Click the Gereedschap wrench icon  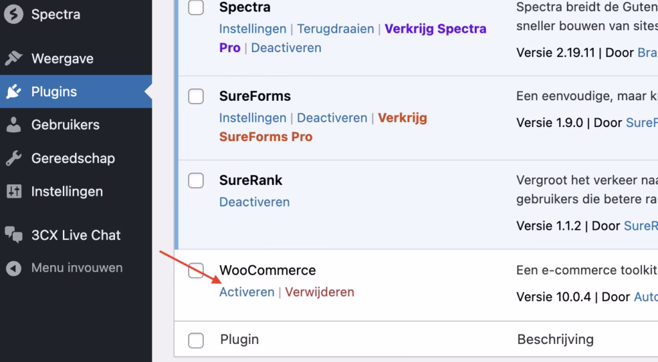tap(13, 159)
